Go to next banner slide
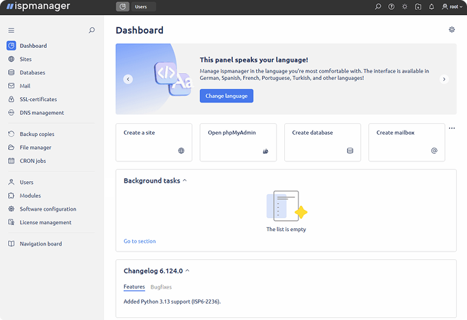This screenshot has width=467, height=320. point(444,79)
